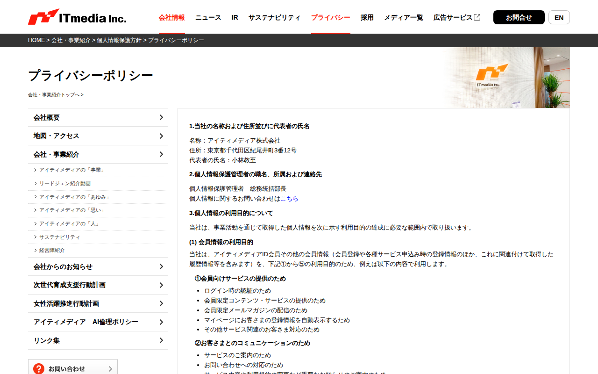Open アイティメディアの「事業」 submenu item
This screenshot has width=598, height=374.
coord(98,170)
